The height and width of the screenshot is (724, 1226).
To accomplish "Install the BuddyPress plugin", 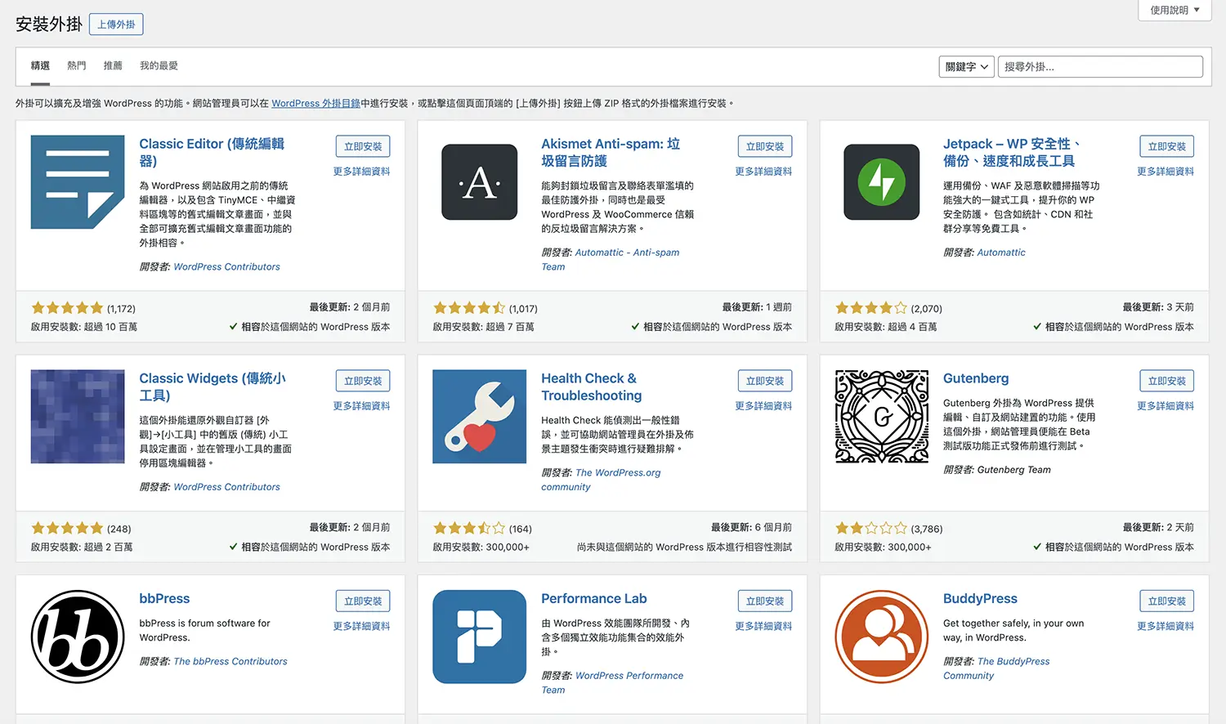I will point(1167,601).
